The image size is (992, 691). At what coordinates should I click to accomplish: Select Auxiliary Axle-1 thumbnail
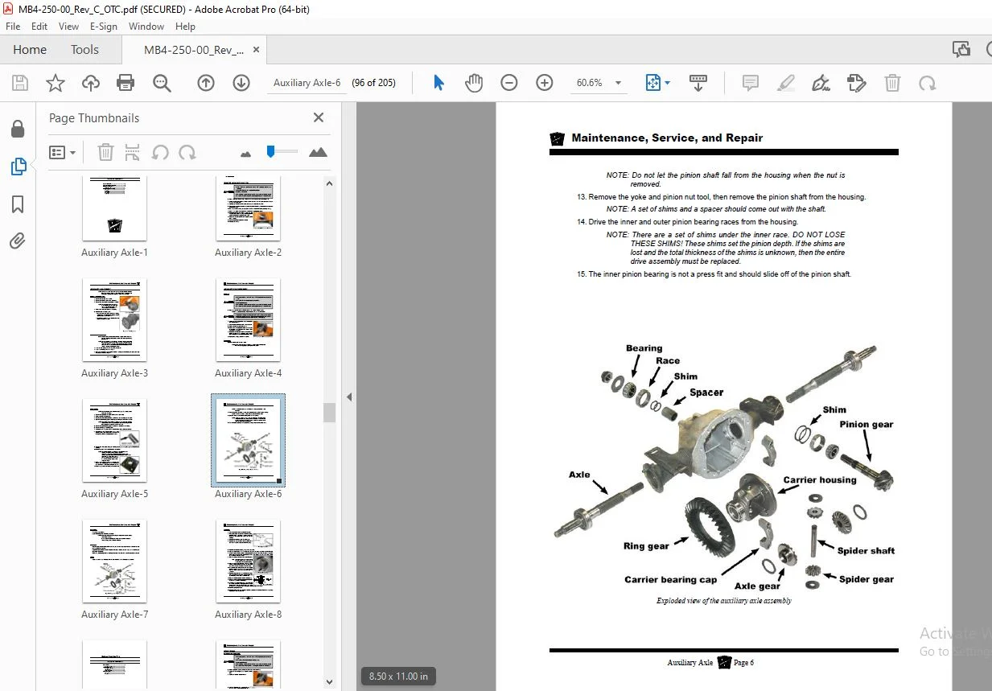[114, 208]
